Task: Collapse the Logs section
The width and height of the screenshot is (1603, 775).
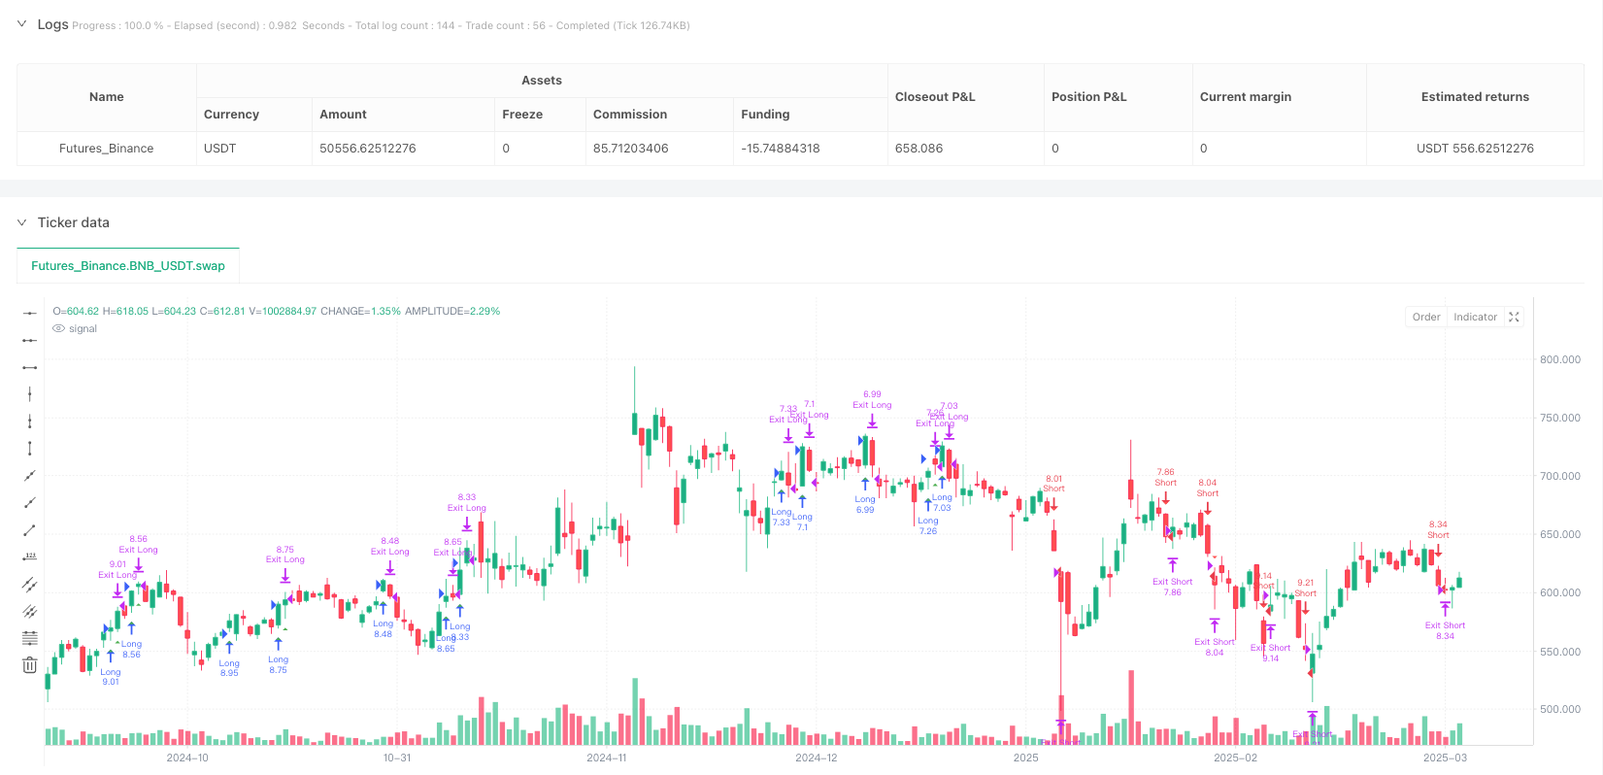Action: point(22,24)
